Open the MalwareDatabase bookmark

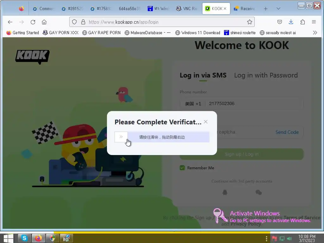148,33
